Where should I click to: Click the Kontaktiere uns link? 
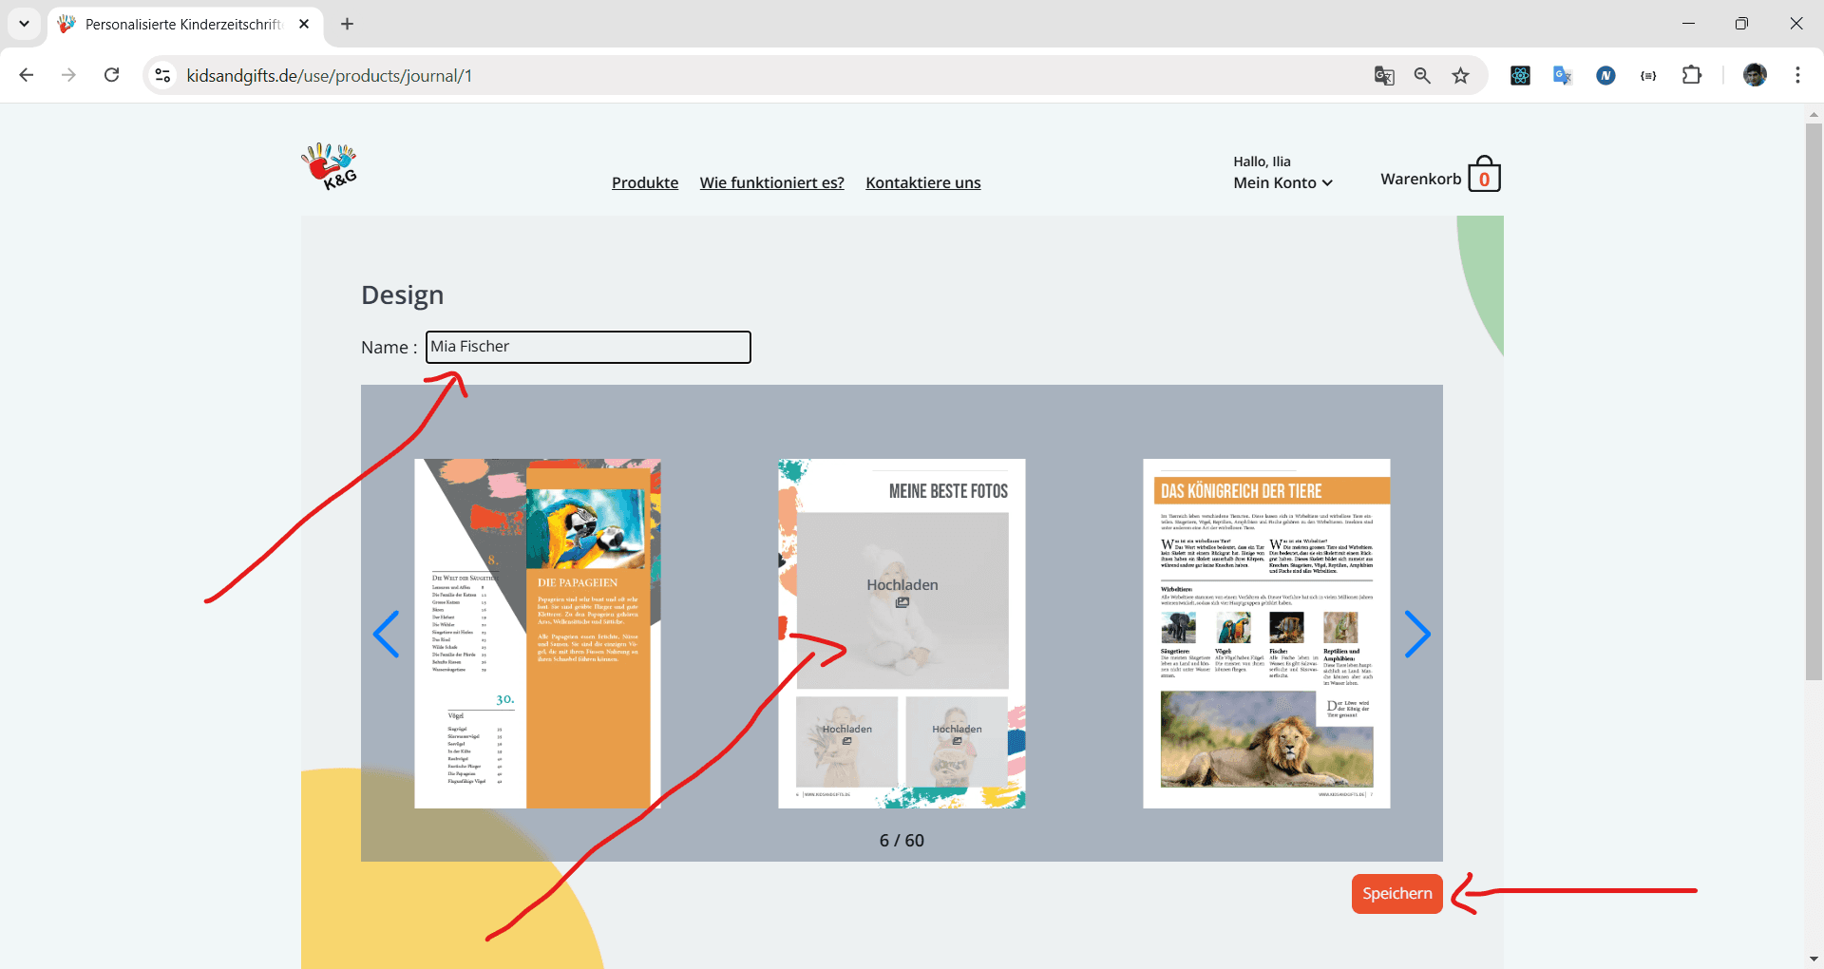(922, 182)
